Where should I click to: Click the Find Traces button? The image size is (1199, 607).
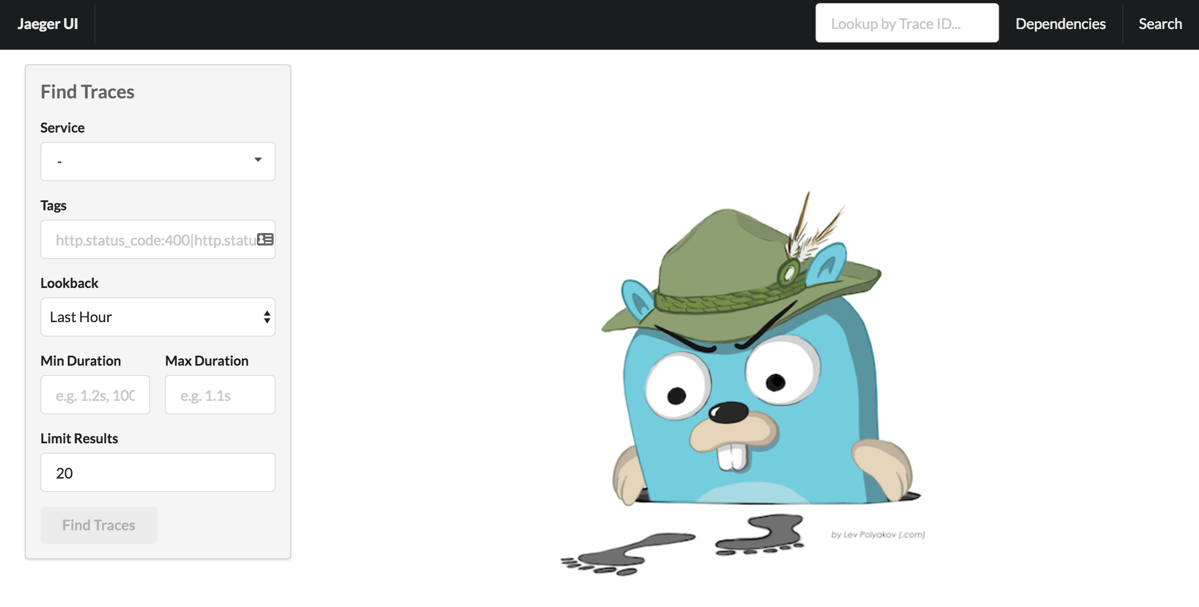tap(99, 525)
